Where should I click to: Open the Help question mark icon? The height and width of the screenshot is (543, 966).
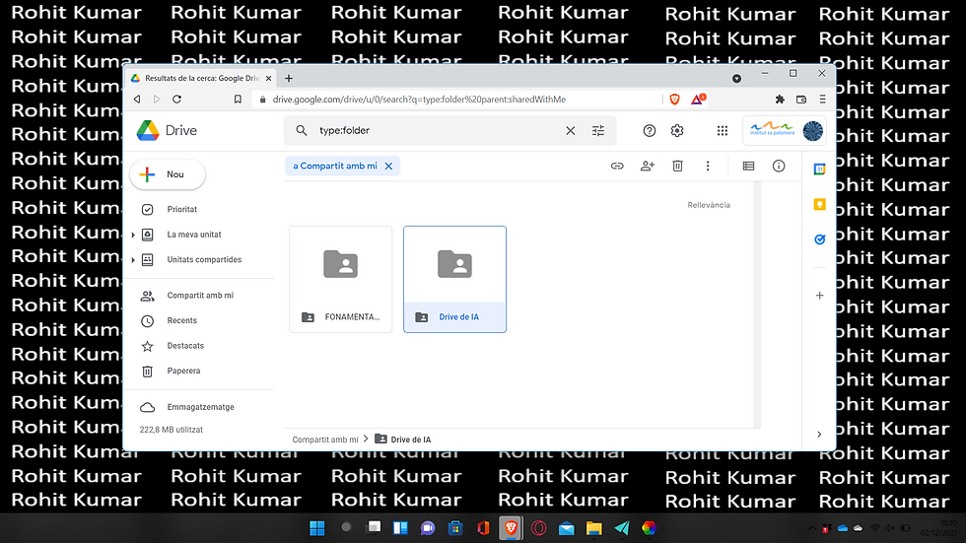tap(650, 130)
